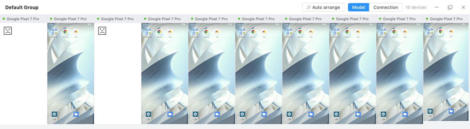Click the '10 devices' count label
The image size is (470, 129).
[416, 7]
